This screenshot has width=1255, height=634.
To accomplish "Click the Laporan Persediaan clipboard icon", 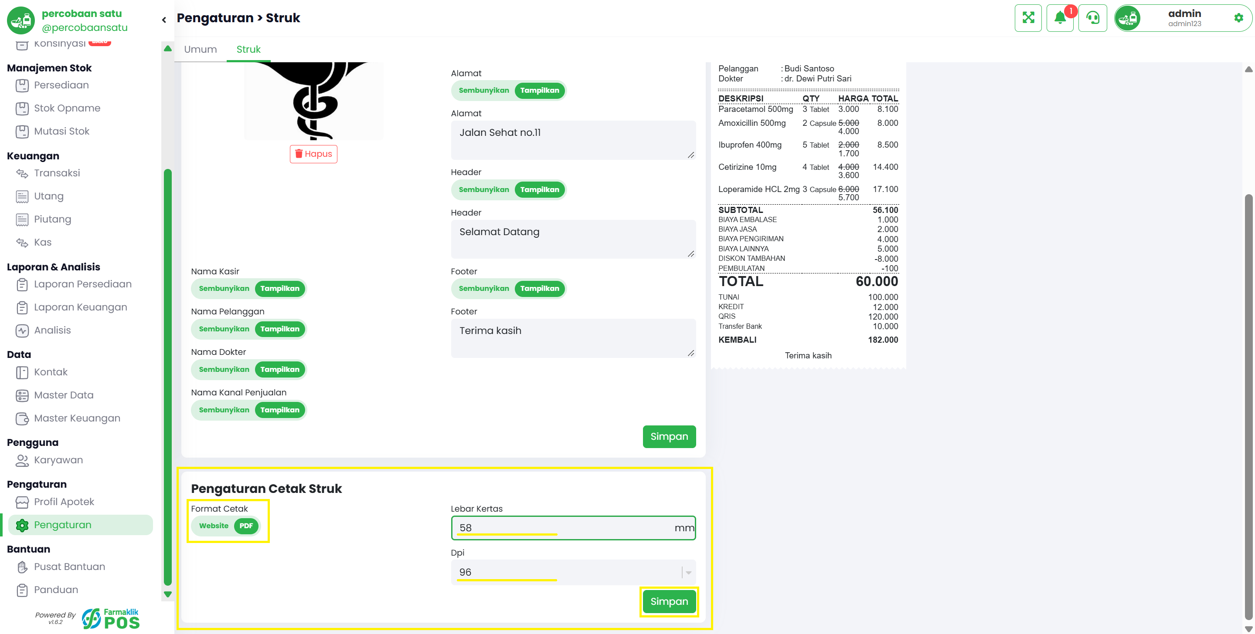I will point(22,285).
